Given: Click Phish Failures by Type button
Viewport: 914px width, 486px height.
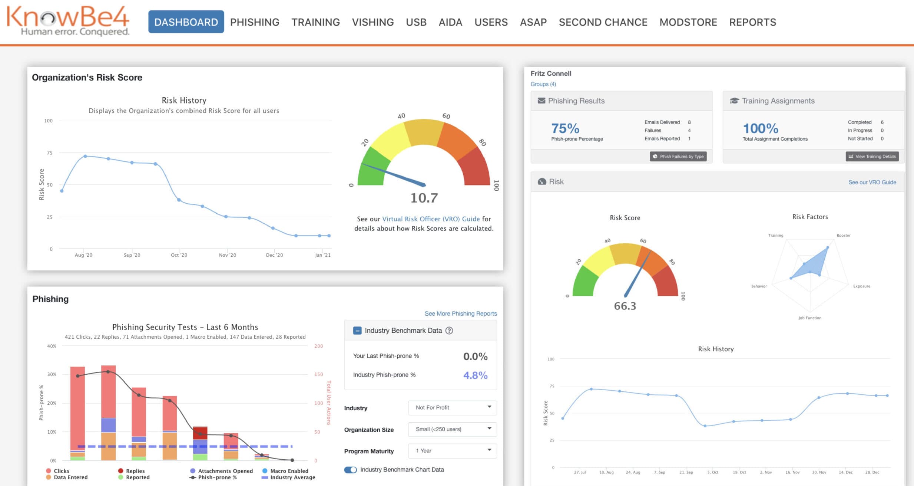Looking at the screenshot, I should (678, 157).
